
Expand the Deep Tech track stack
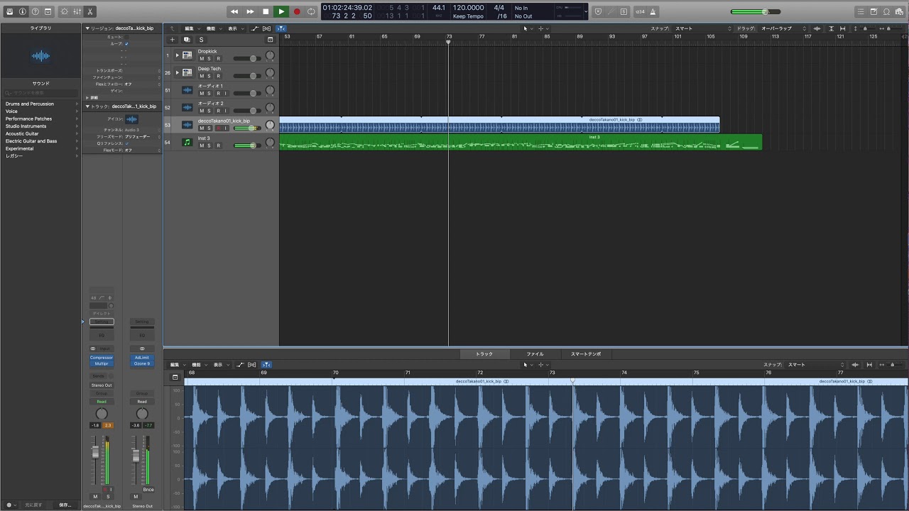(178, 72)
